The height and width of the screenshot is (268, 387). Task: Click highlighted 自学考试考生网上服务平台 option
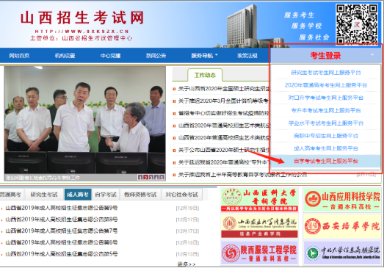[x=326, y=161]
